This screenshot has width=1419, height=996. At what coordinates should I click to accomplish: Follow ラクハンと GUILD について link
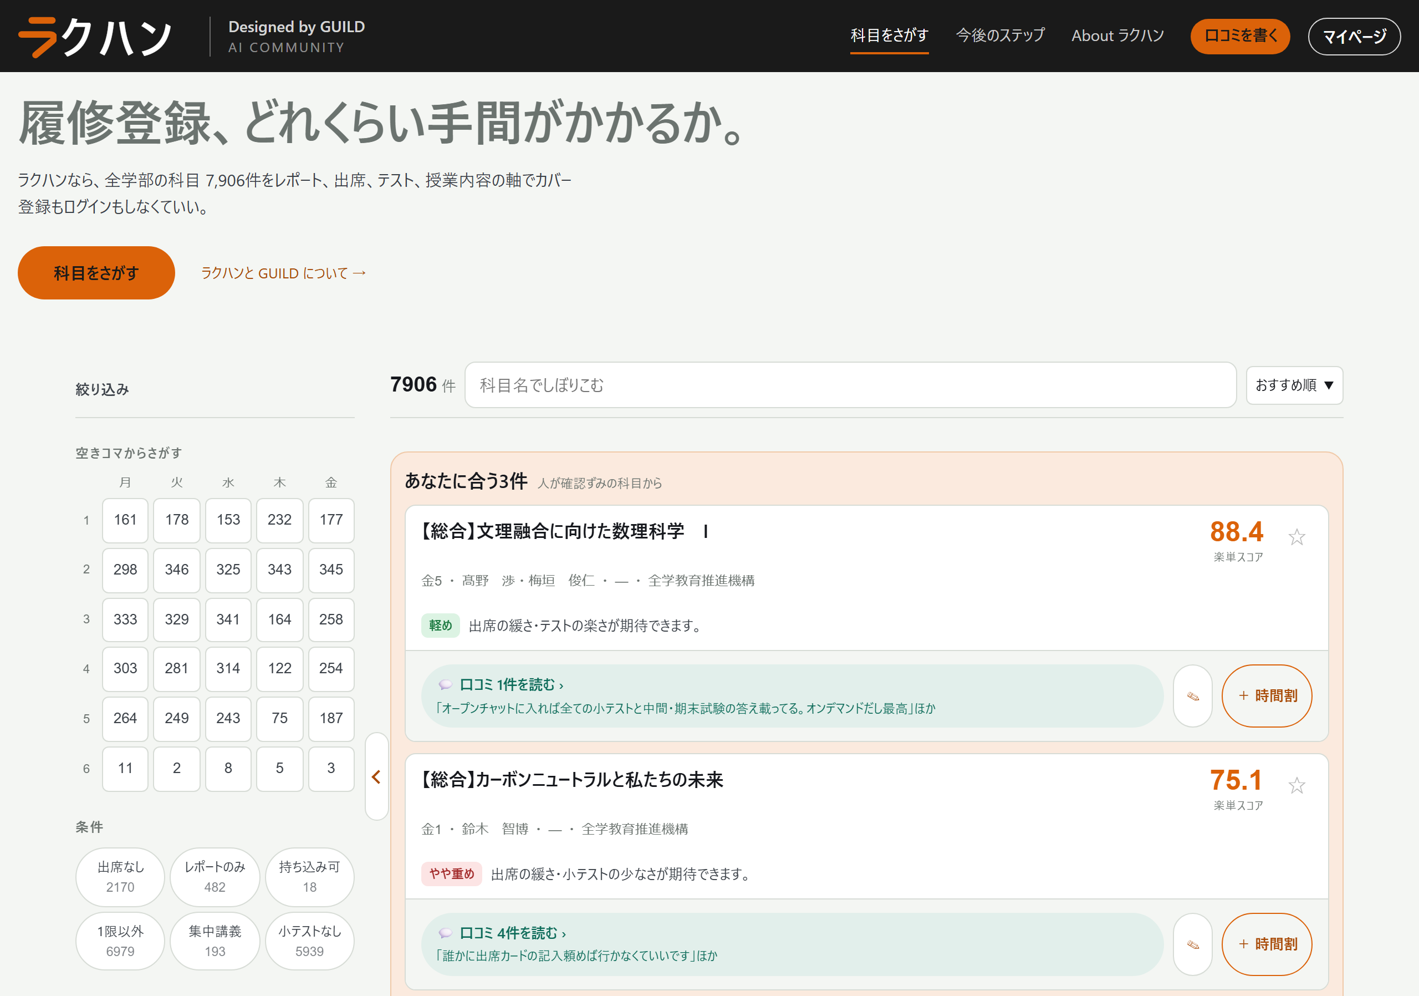tap(284, 273)
